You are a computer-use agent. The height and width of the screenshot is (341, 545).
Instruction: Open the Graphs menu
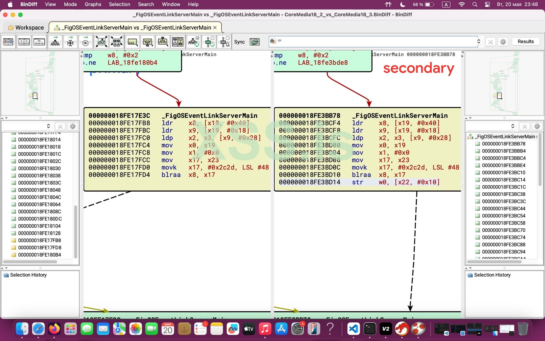pyautogui.click(x=93, y=4)
